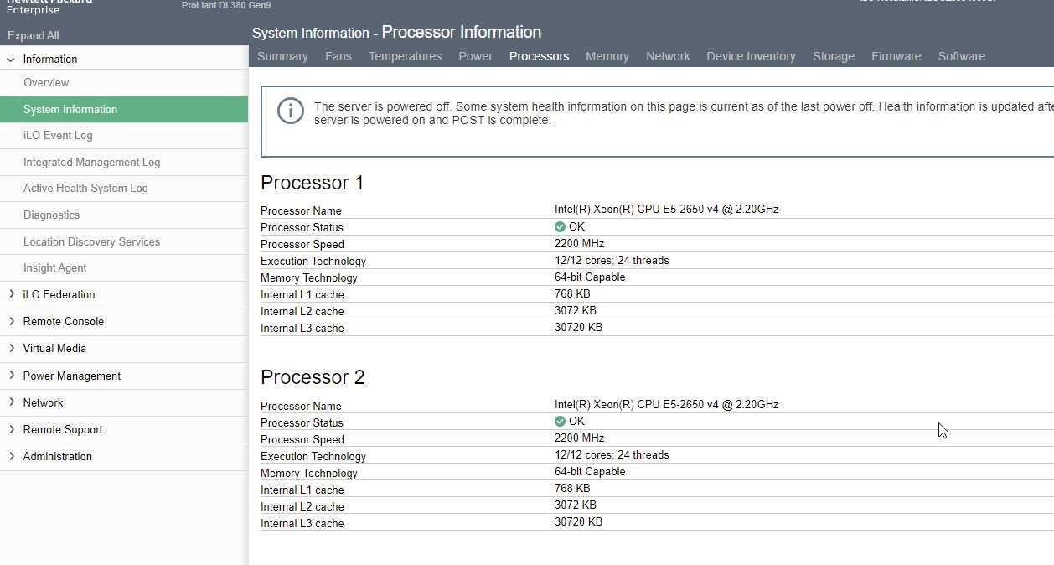Click Processor 1 L3 cache 30720 KB
Image resolution: width=1054 pixels, height=565 pixels.
[x=578, y=327]
